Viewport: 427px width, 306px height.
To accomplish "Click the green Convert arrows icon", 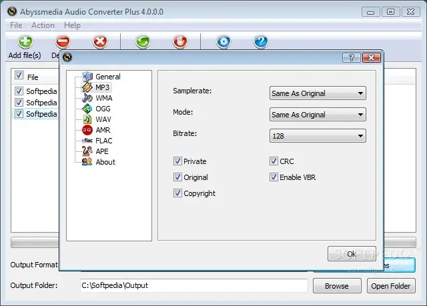I will click(143, 41).
